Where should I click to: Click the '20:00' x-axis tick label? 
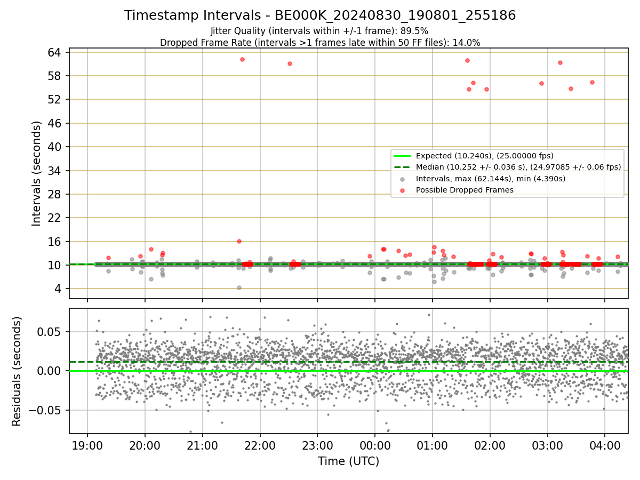145,445
